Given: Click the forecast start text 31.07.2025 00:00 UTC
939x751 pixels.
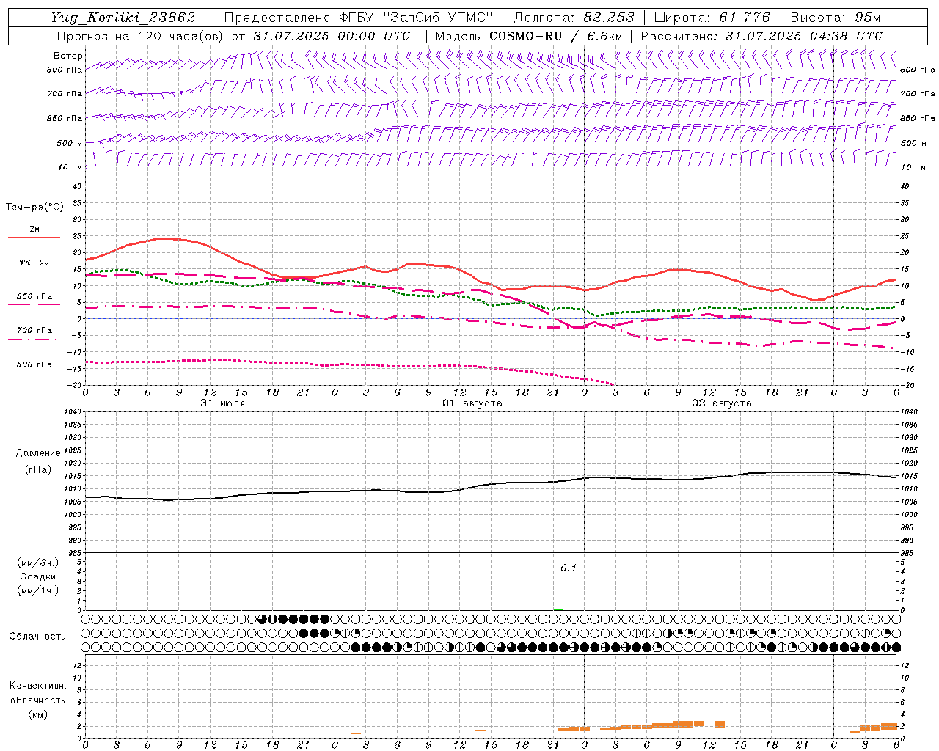Looking at the screenshot, I should [x=332, y=36].
